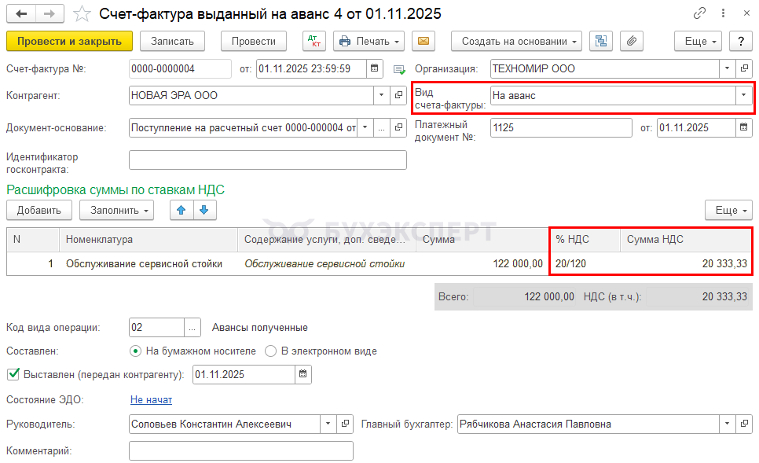The height and width of the screenshot is (463, 759).
Task: Move table row down with blue arrow
Action: click(204, 210)
